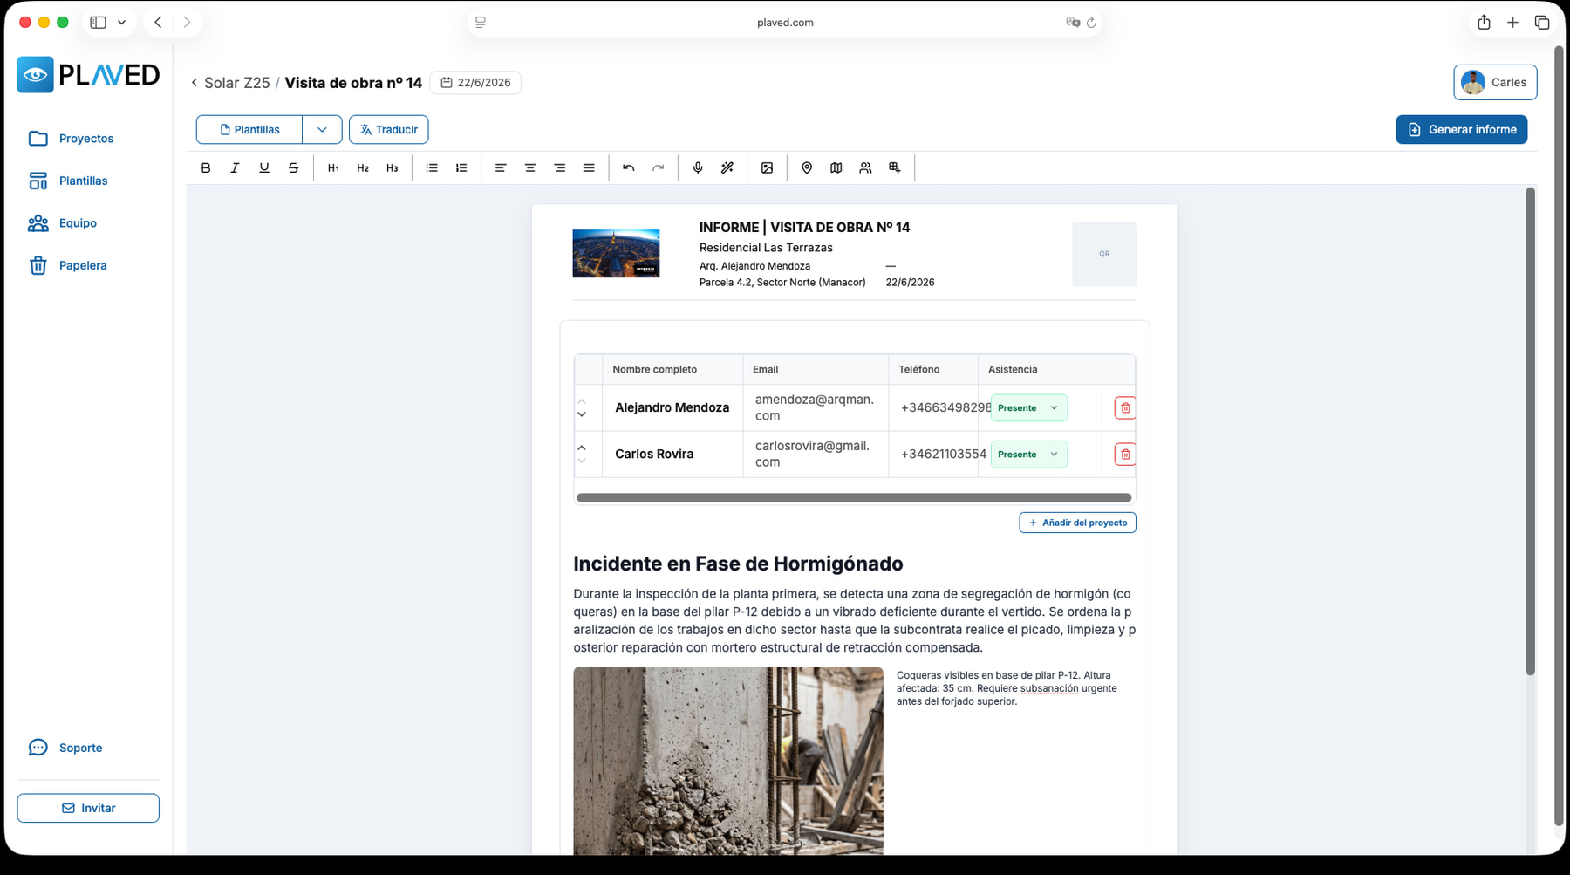Screen dimensions: 1570x875
Task: Move Alejandro Mendoza row down
Action: pyautogui.click(x=582, y=414)
